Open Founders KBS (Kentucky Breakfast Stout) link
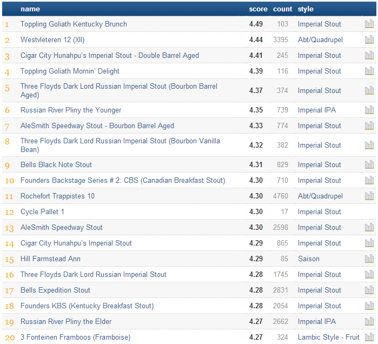 coord(87,306)
